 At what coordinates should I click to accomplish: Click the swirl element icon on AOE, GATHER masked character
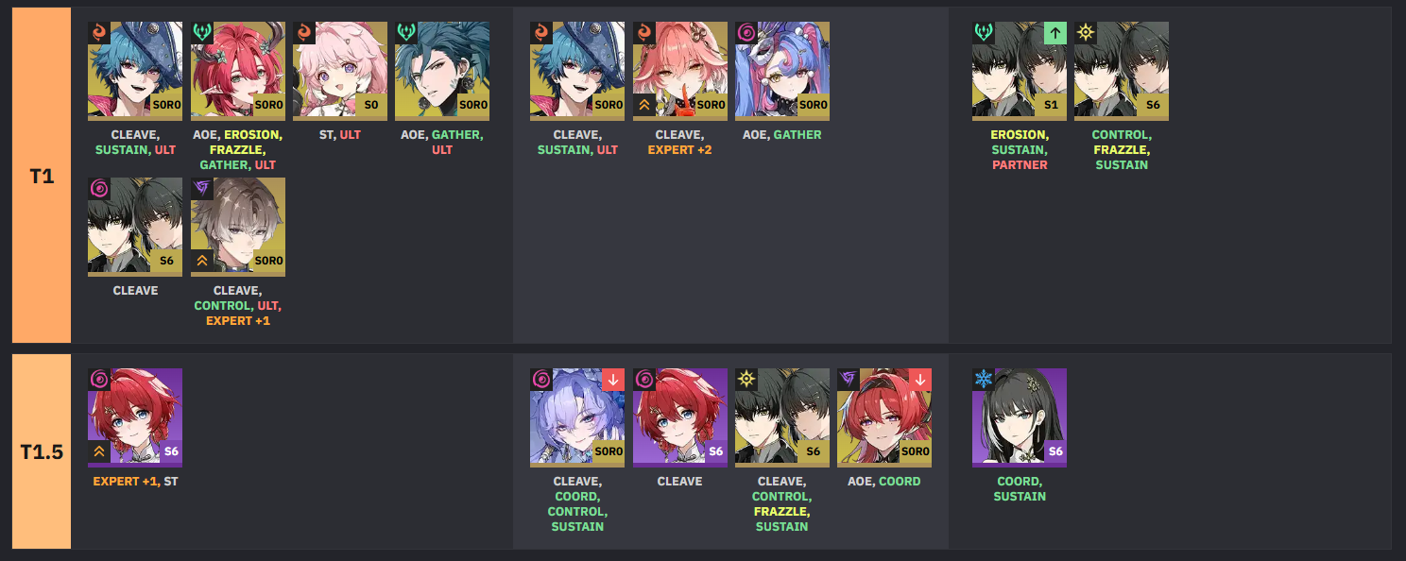[x=746, y=33]
